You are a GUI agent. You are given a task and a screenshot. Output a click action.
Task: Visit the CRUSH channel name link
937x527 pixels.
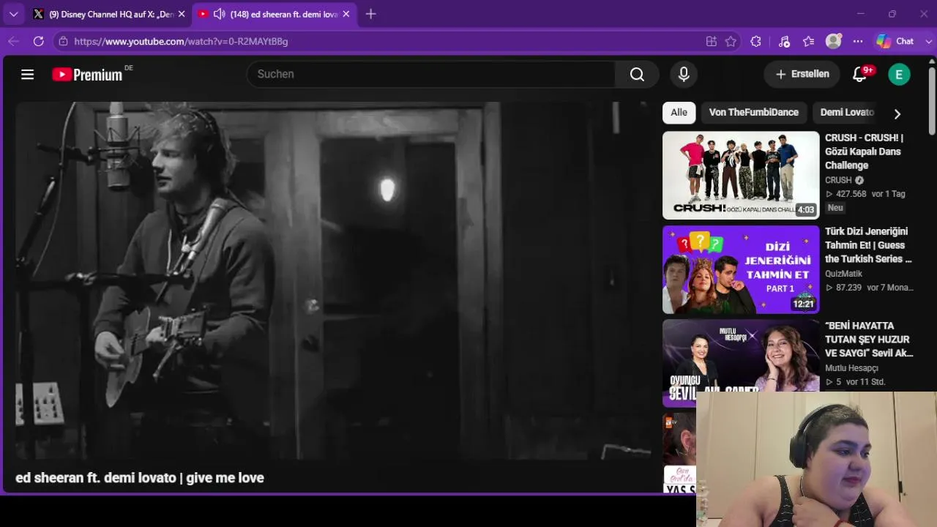coord(838,180)
